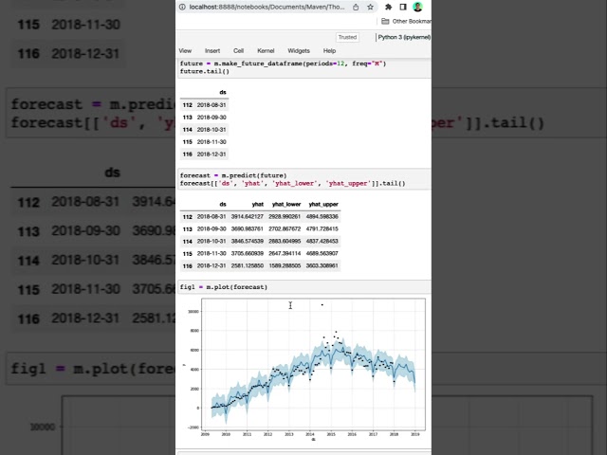607x455 pixels.
Task: Click the forecast plot output image
Action: [303, 370]
